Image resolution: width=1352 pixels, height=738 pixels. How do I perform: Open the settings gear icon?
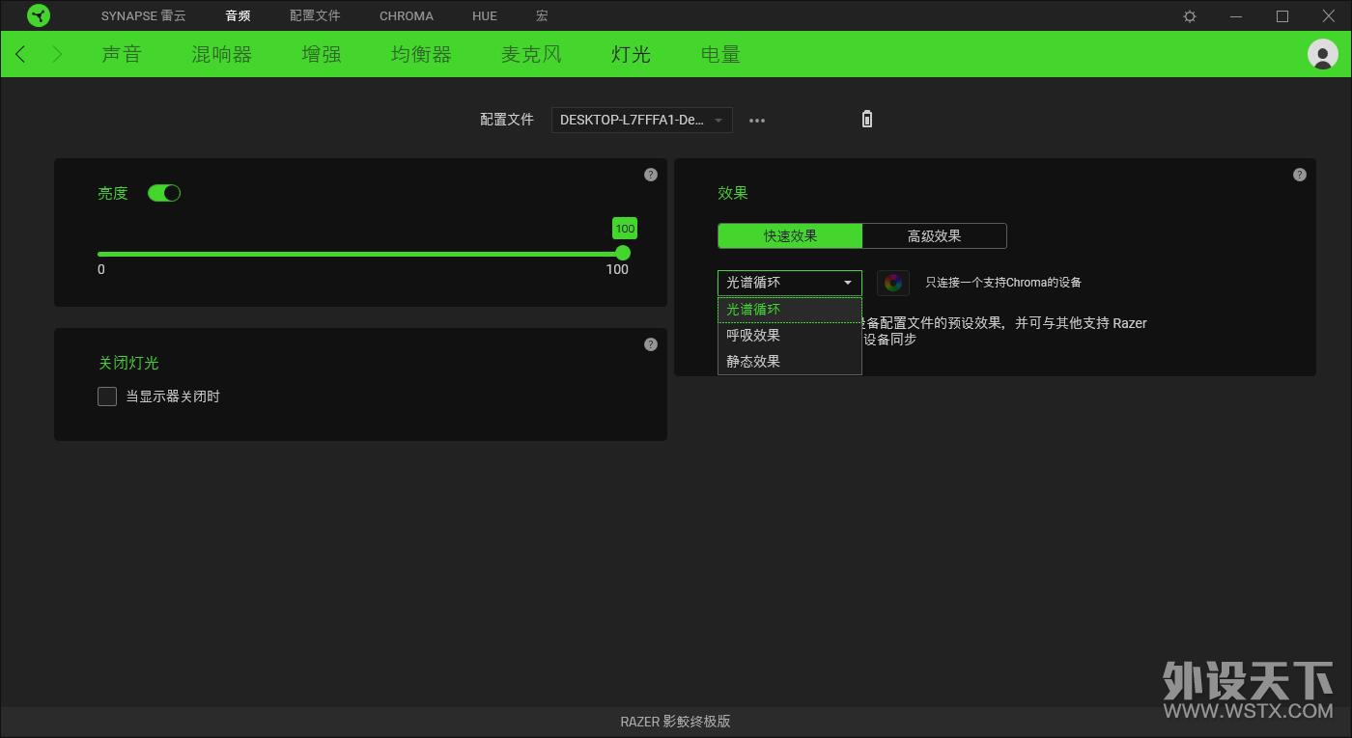coord(1190,16)
